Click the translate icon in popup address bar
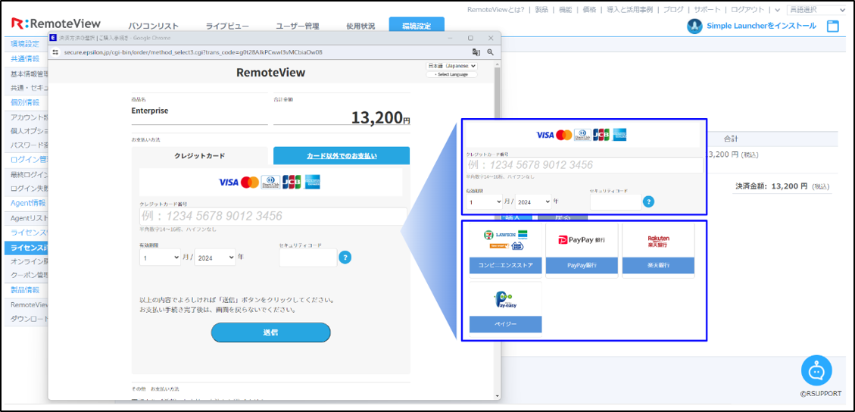This screenshot has height=412, width=855. click(x=476, y=52)
